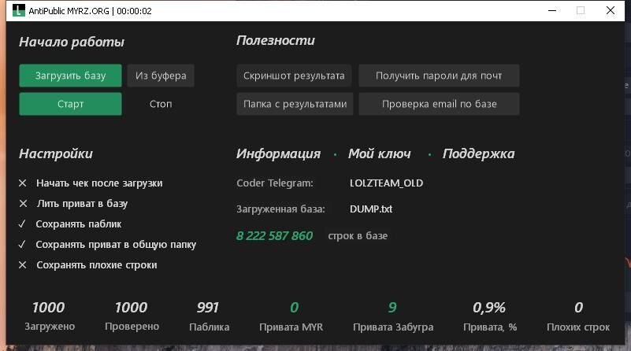Enable Сохранять плохие строки
The height and width of the screenshot is (351, 631).
pyautogui.click(x=87, y=265)
